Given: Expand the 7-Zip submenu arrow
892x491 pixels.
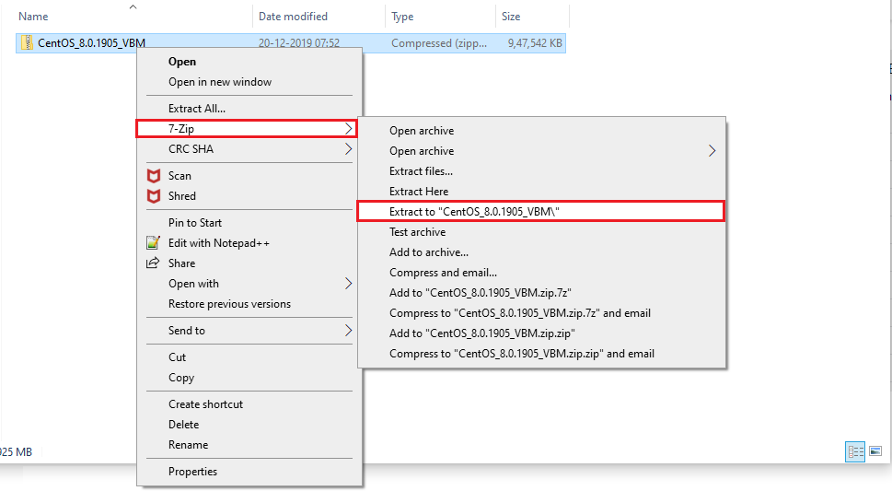Looking at the screenshot, I should pos(348,129).
